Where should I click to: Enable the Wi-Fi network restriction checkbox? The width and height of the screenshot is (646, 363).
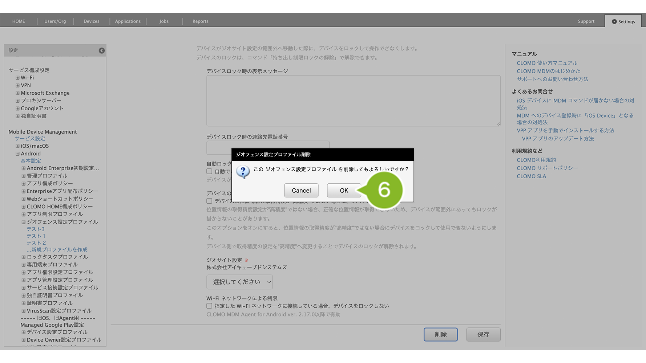pyautogui.click(x=209, y=306)
